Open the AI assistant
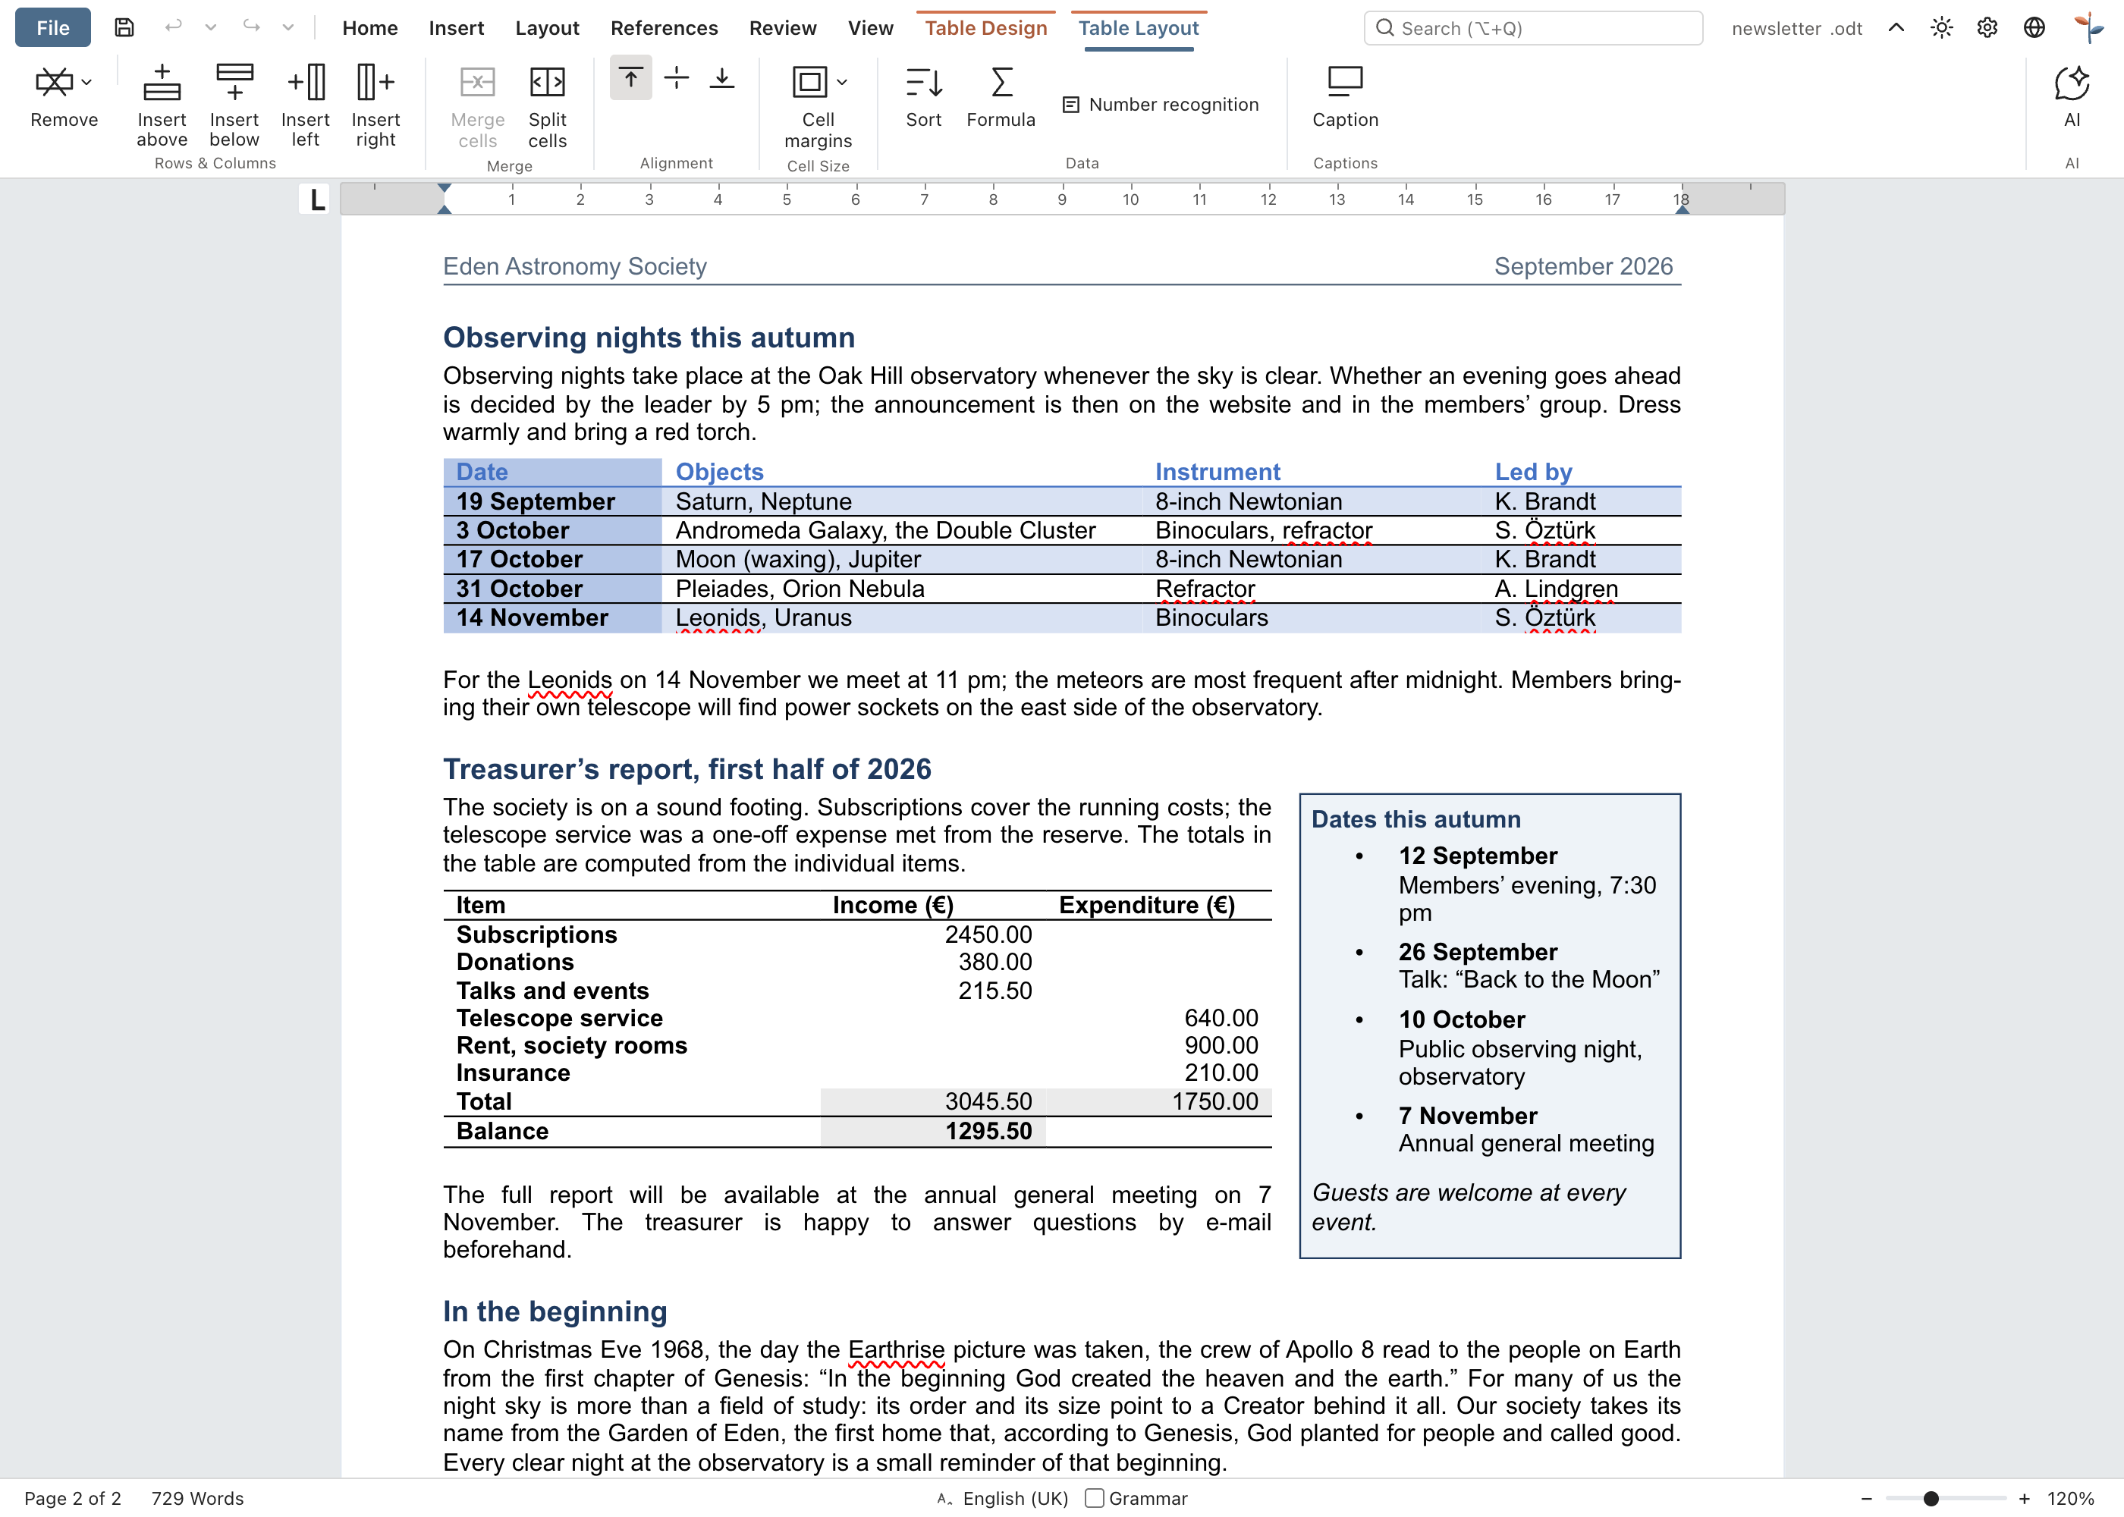 pyautogui.click(x=2072, y=96)
